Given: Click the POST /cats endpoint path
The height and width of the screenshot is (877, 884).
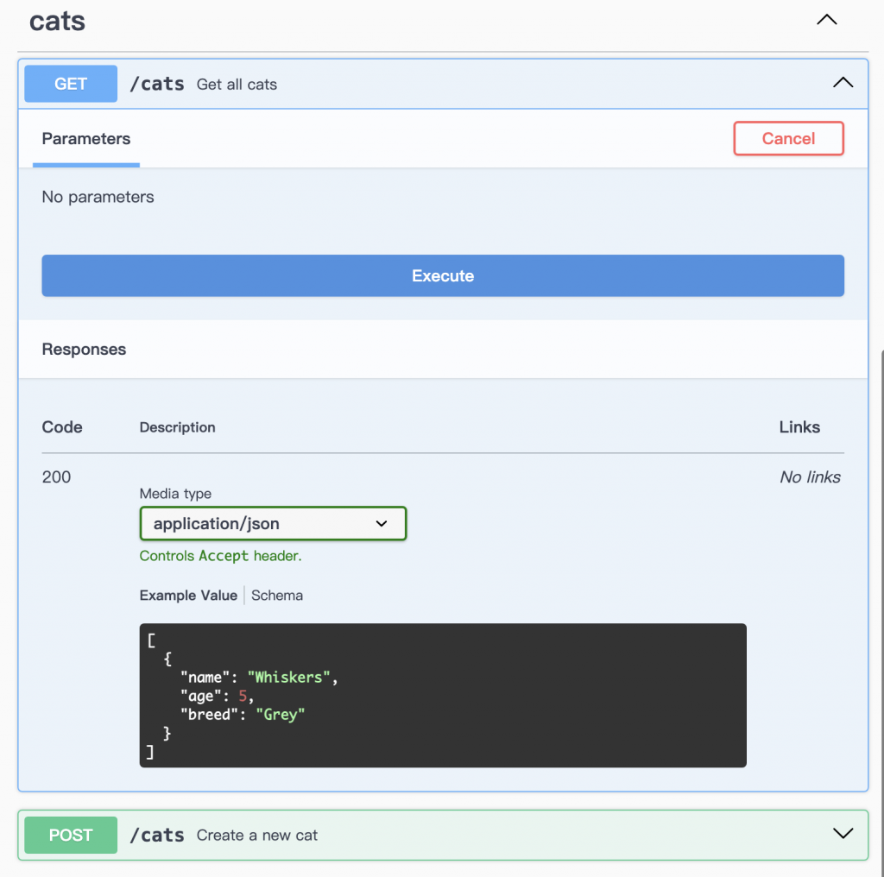Looking at the screenshot, I should pos(156,835).
